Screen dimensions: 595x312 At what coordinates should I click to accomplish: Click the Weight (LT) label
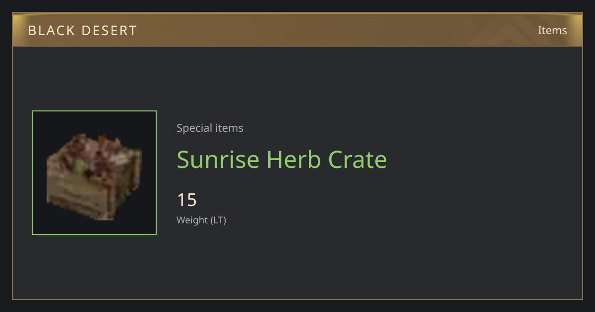coord(201,220)
